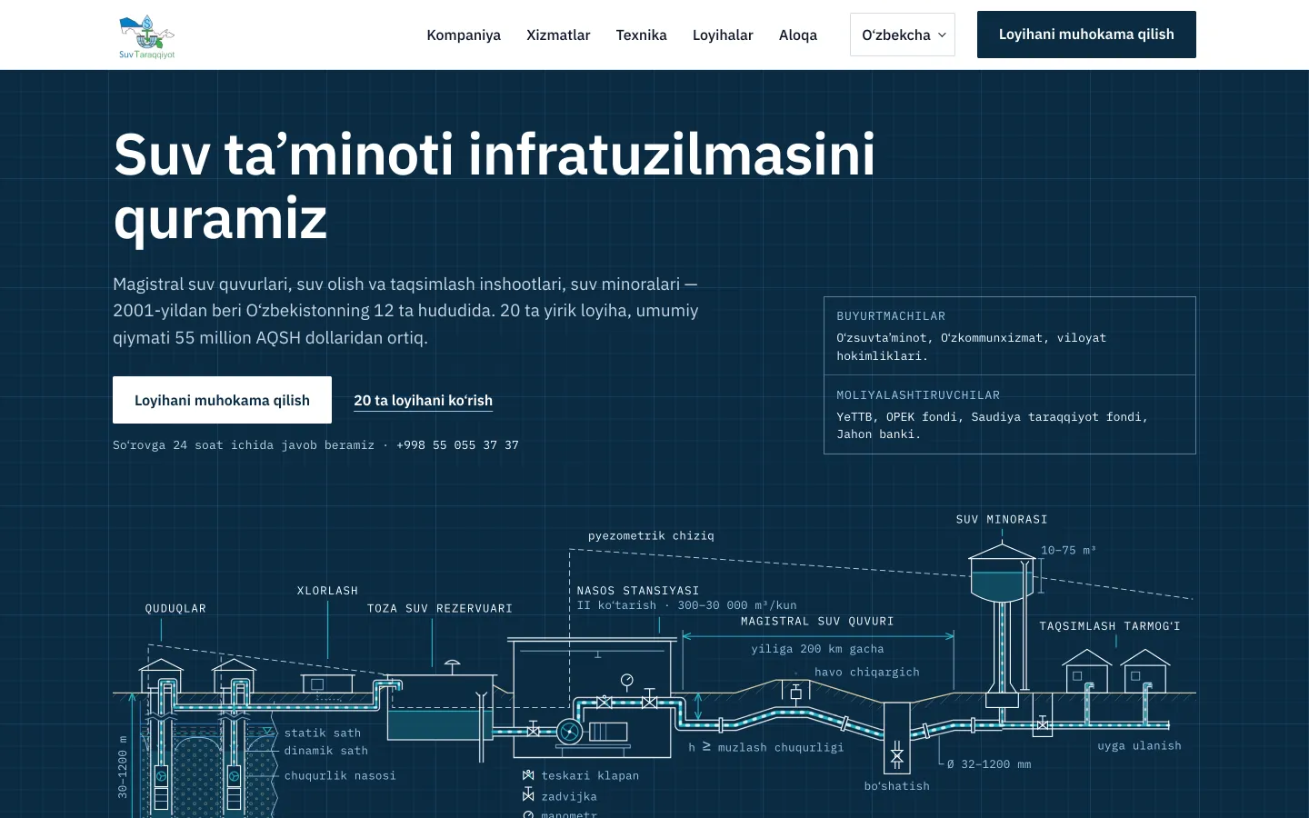Go to the Xizmatlar section

pos(558,35)
